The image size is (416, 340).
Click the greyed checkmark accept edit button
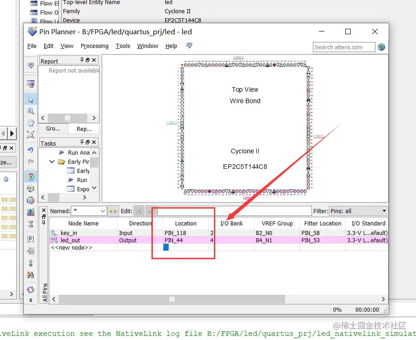click(150, 211)
